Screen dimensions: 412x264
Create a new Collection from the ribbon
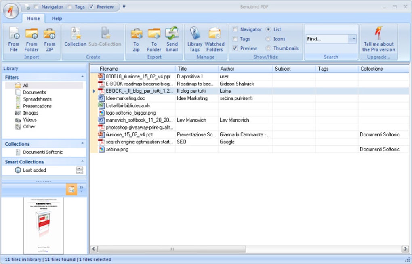coord(76,36)
